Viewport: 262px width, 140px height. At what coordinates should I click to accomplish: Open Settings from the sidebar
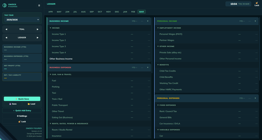tap(22, 116)
